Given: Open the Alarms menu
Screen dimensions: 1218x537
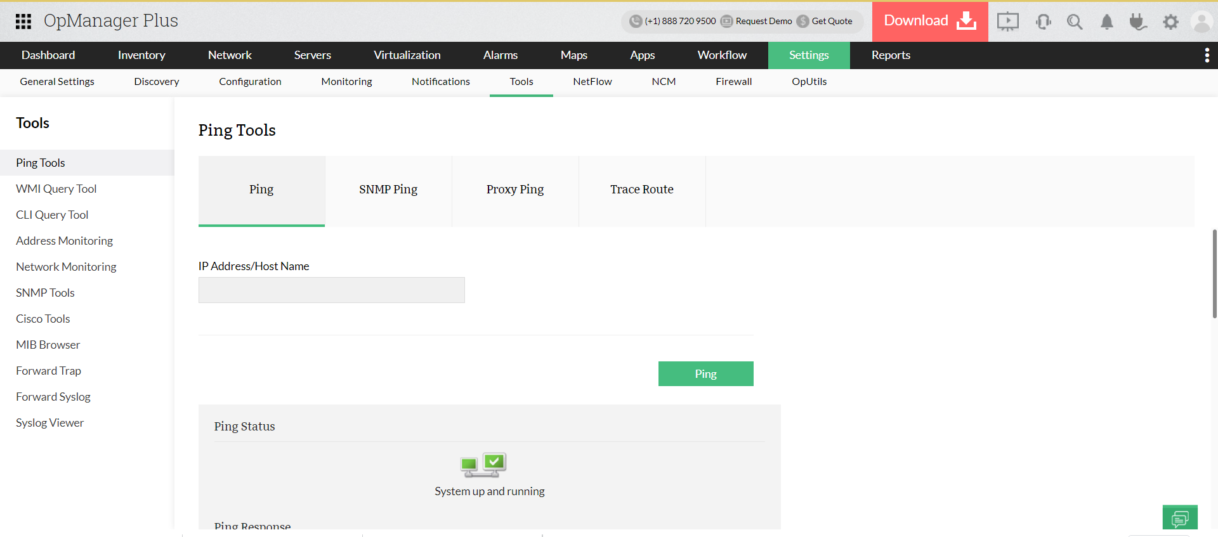Looking at the screenshot, I should 501,56.
